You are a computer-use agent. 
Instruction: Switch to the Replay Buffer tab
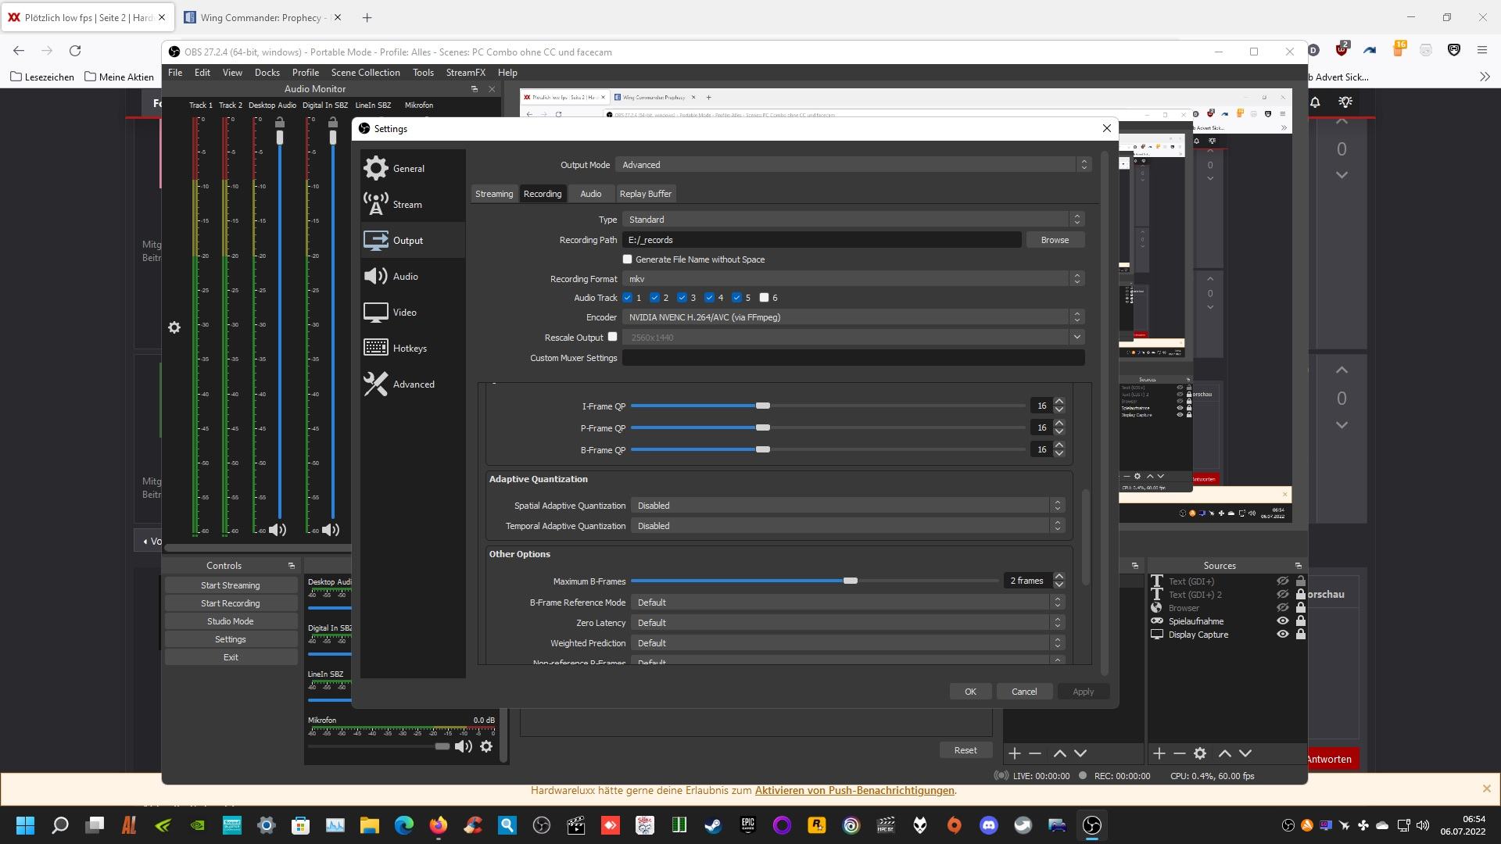645,194
